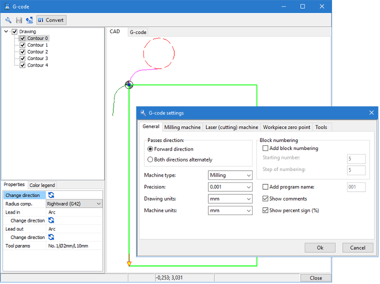380x284 pixels.
Task: Collapse the Drawing tree node
Action: (x=6, y=31)
